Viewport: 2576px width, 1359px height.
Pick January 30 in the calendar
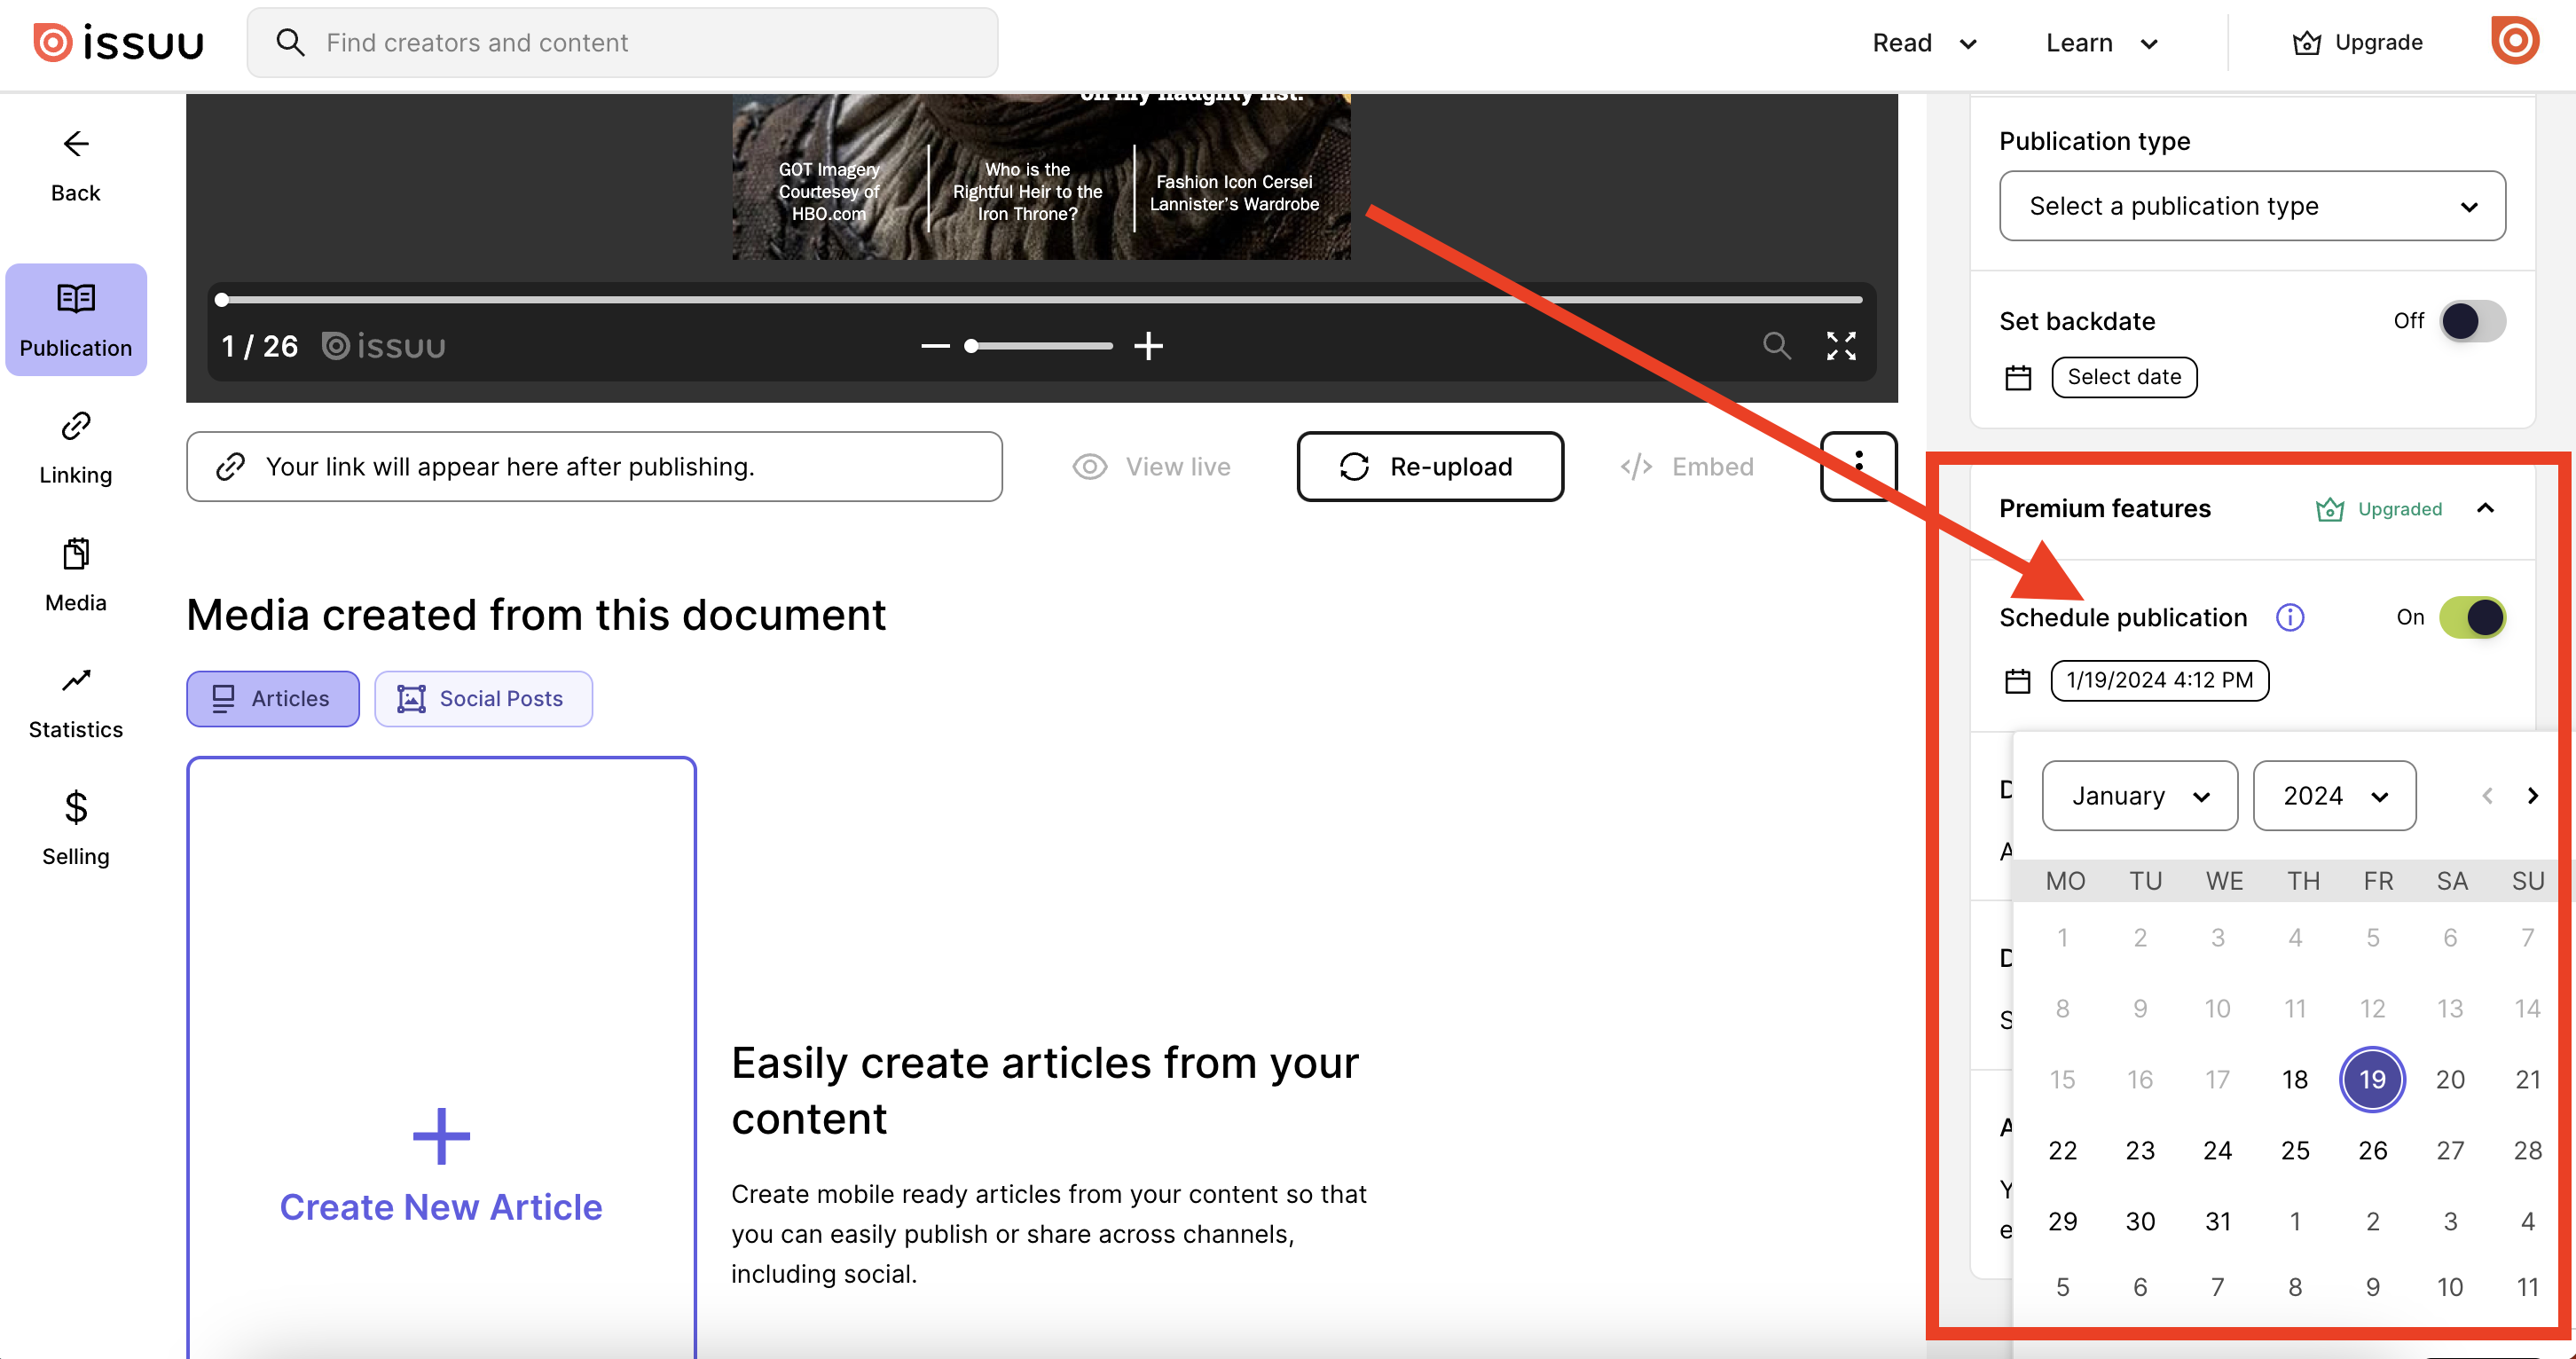coord(2140,1222)
